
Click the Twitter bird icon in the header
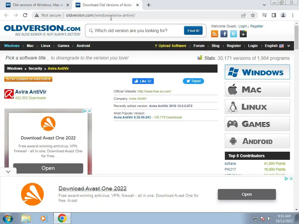[x=233, y=34]
